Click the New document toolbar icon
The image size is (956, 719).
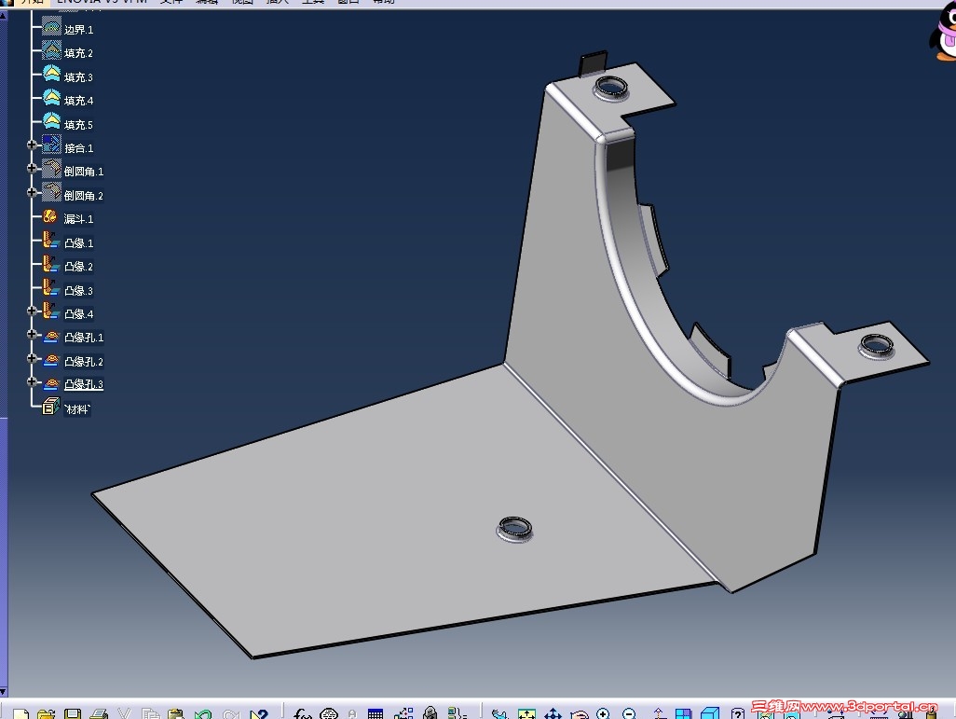point(20,713)
